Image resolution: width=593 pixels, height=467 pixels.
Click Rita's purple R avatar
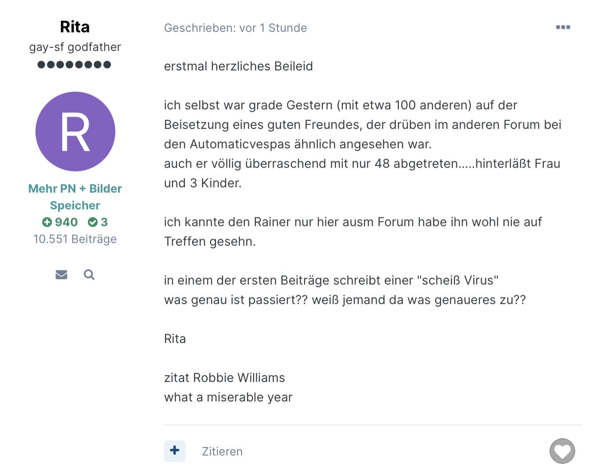[x=75, y=132]
